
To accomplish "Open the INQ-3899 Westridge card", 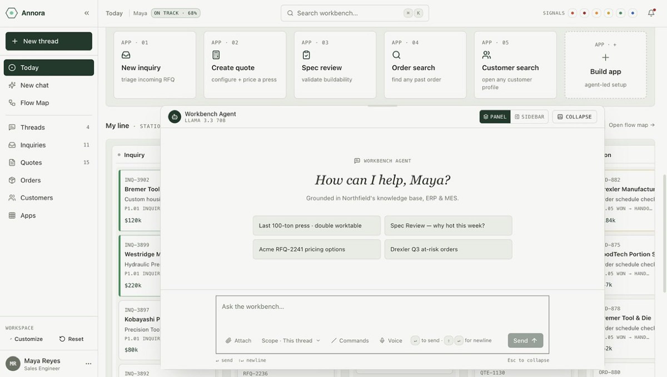I will coord(140,266).
